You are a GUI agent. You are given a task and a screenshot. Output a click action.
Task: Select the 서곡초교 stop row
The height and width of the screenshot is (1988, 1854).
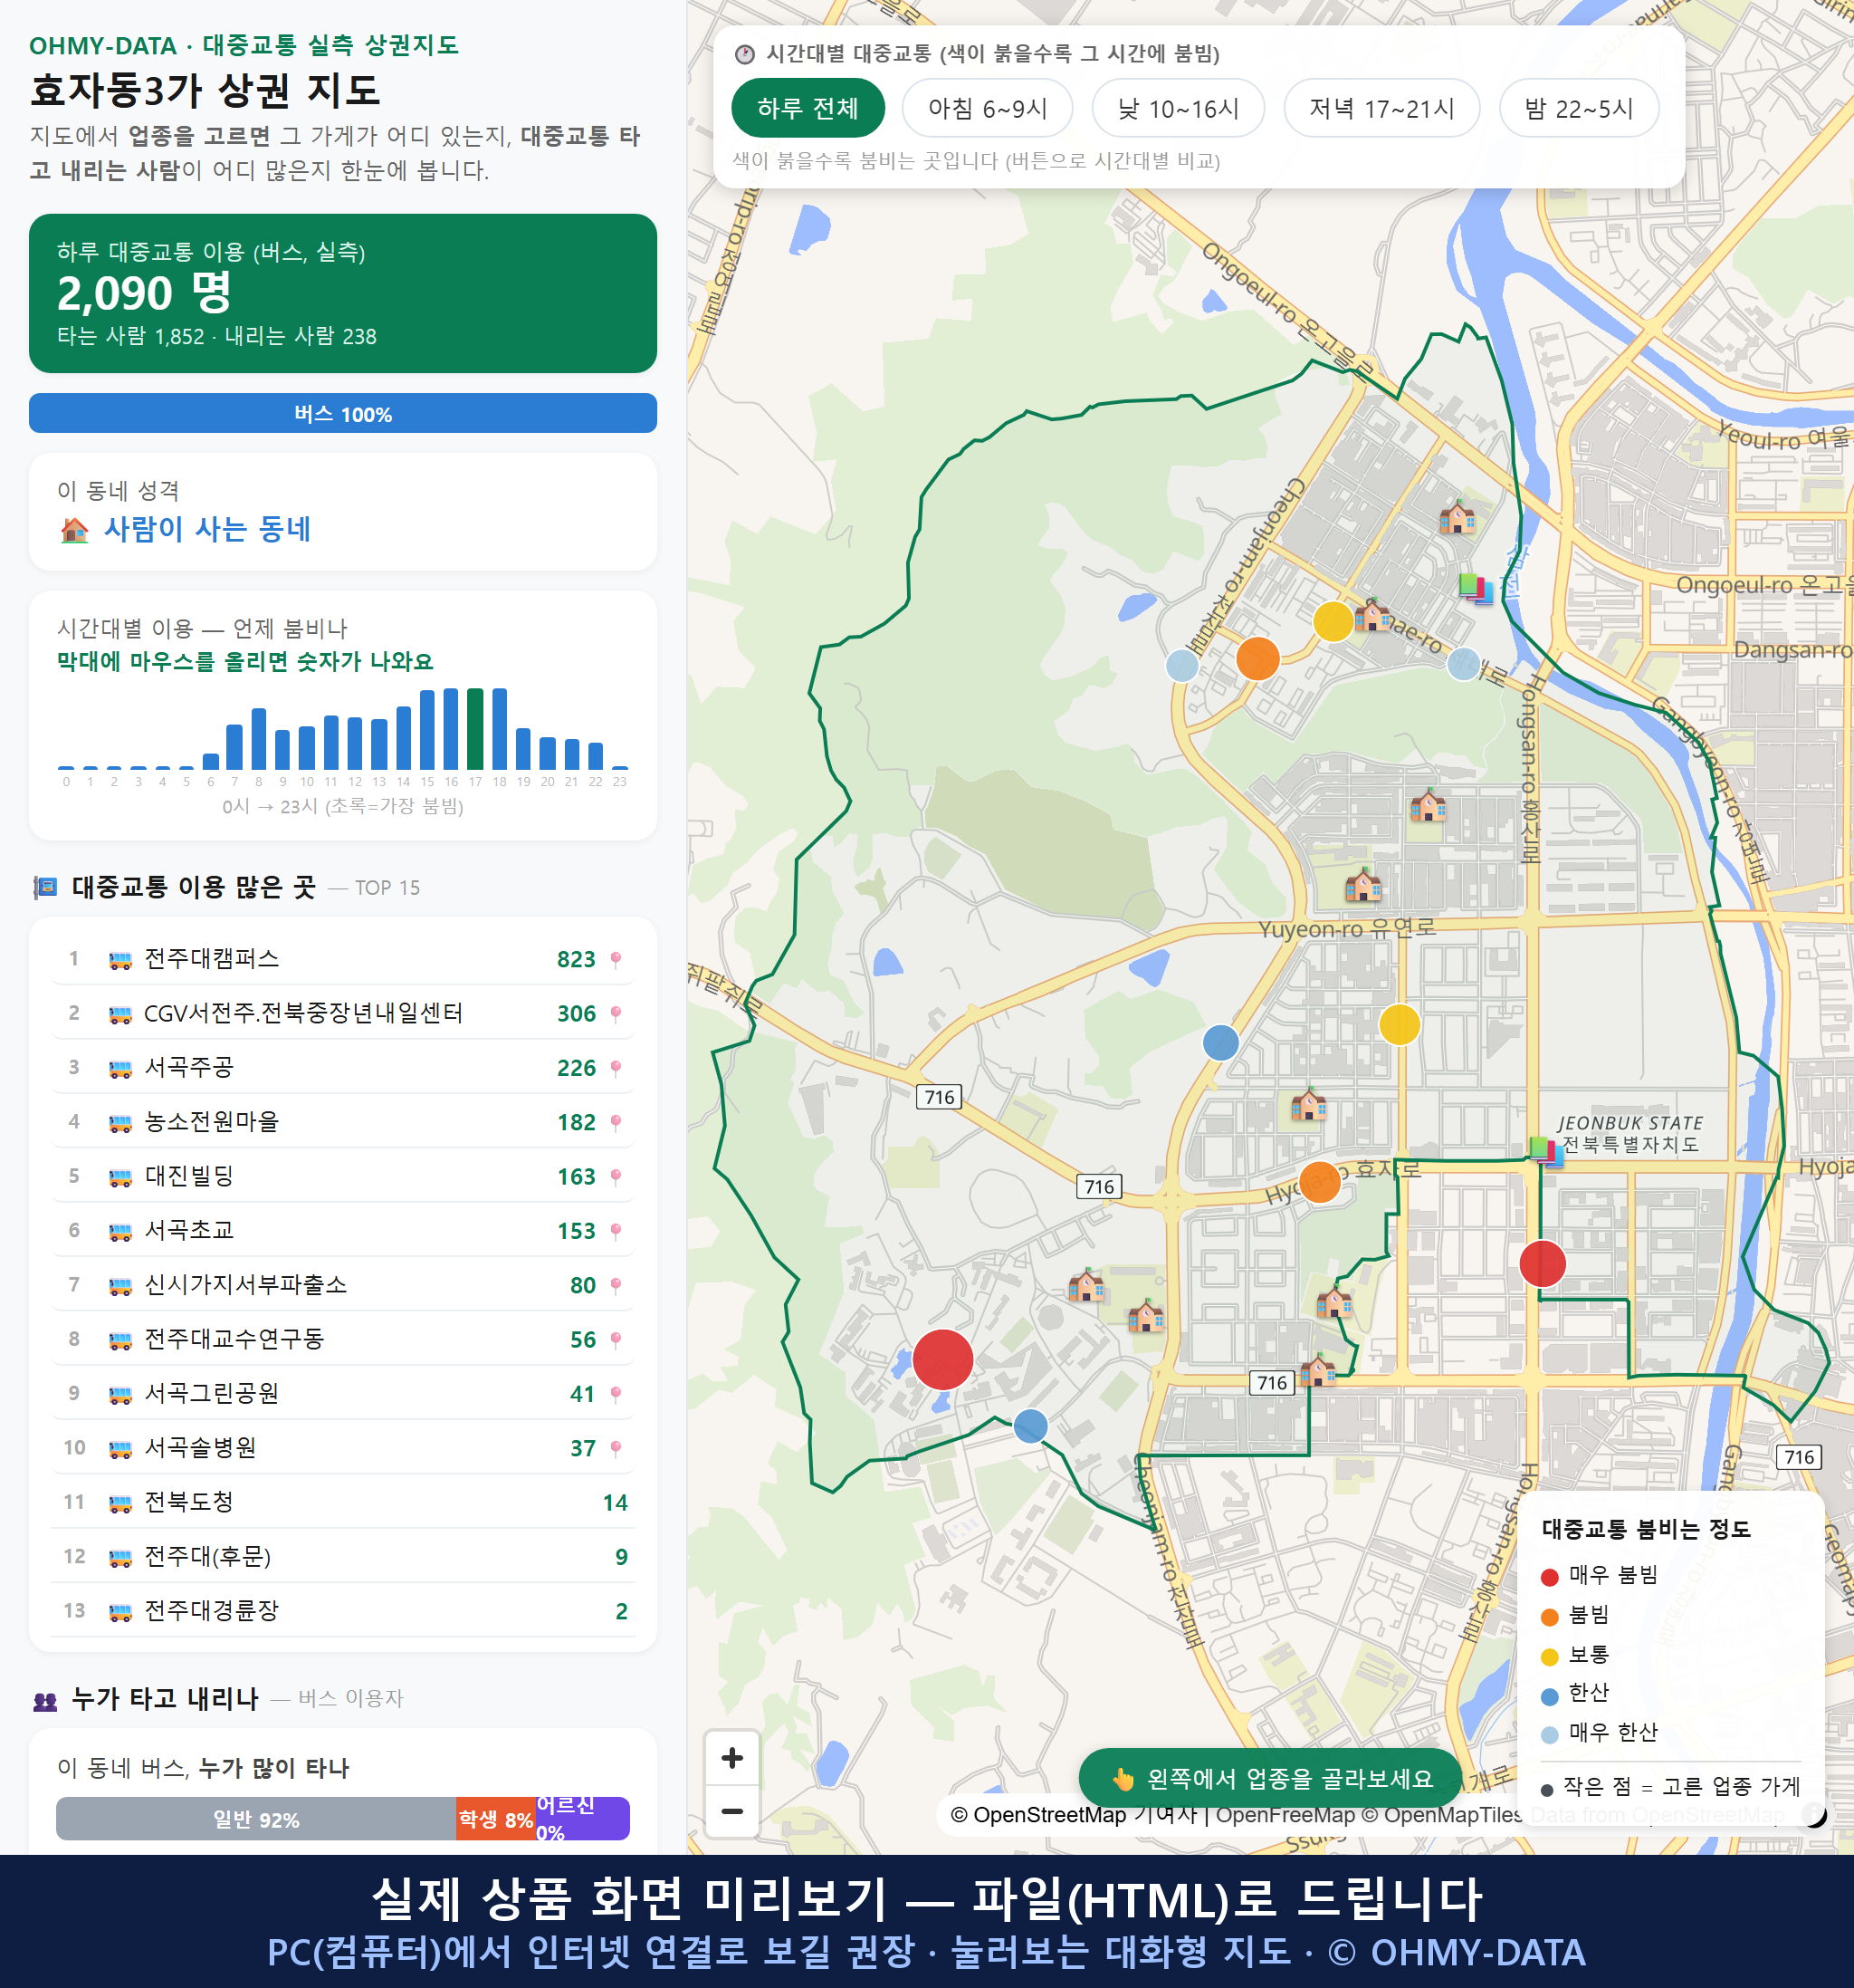tap(343, 1231)
